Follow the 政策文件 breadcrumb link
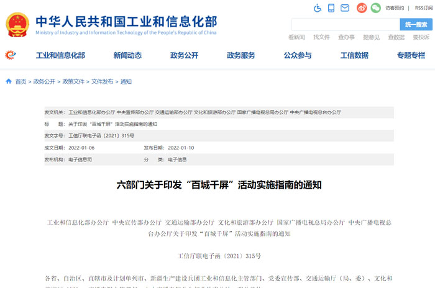 click(73, 81)
